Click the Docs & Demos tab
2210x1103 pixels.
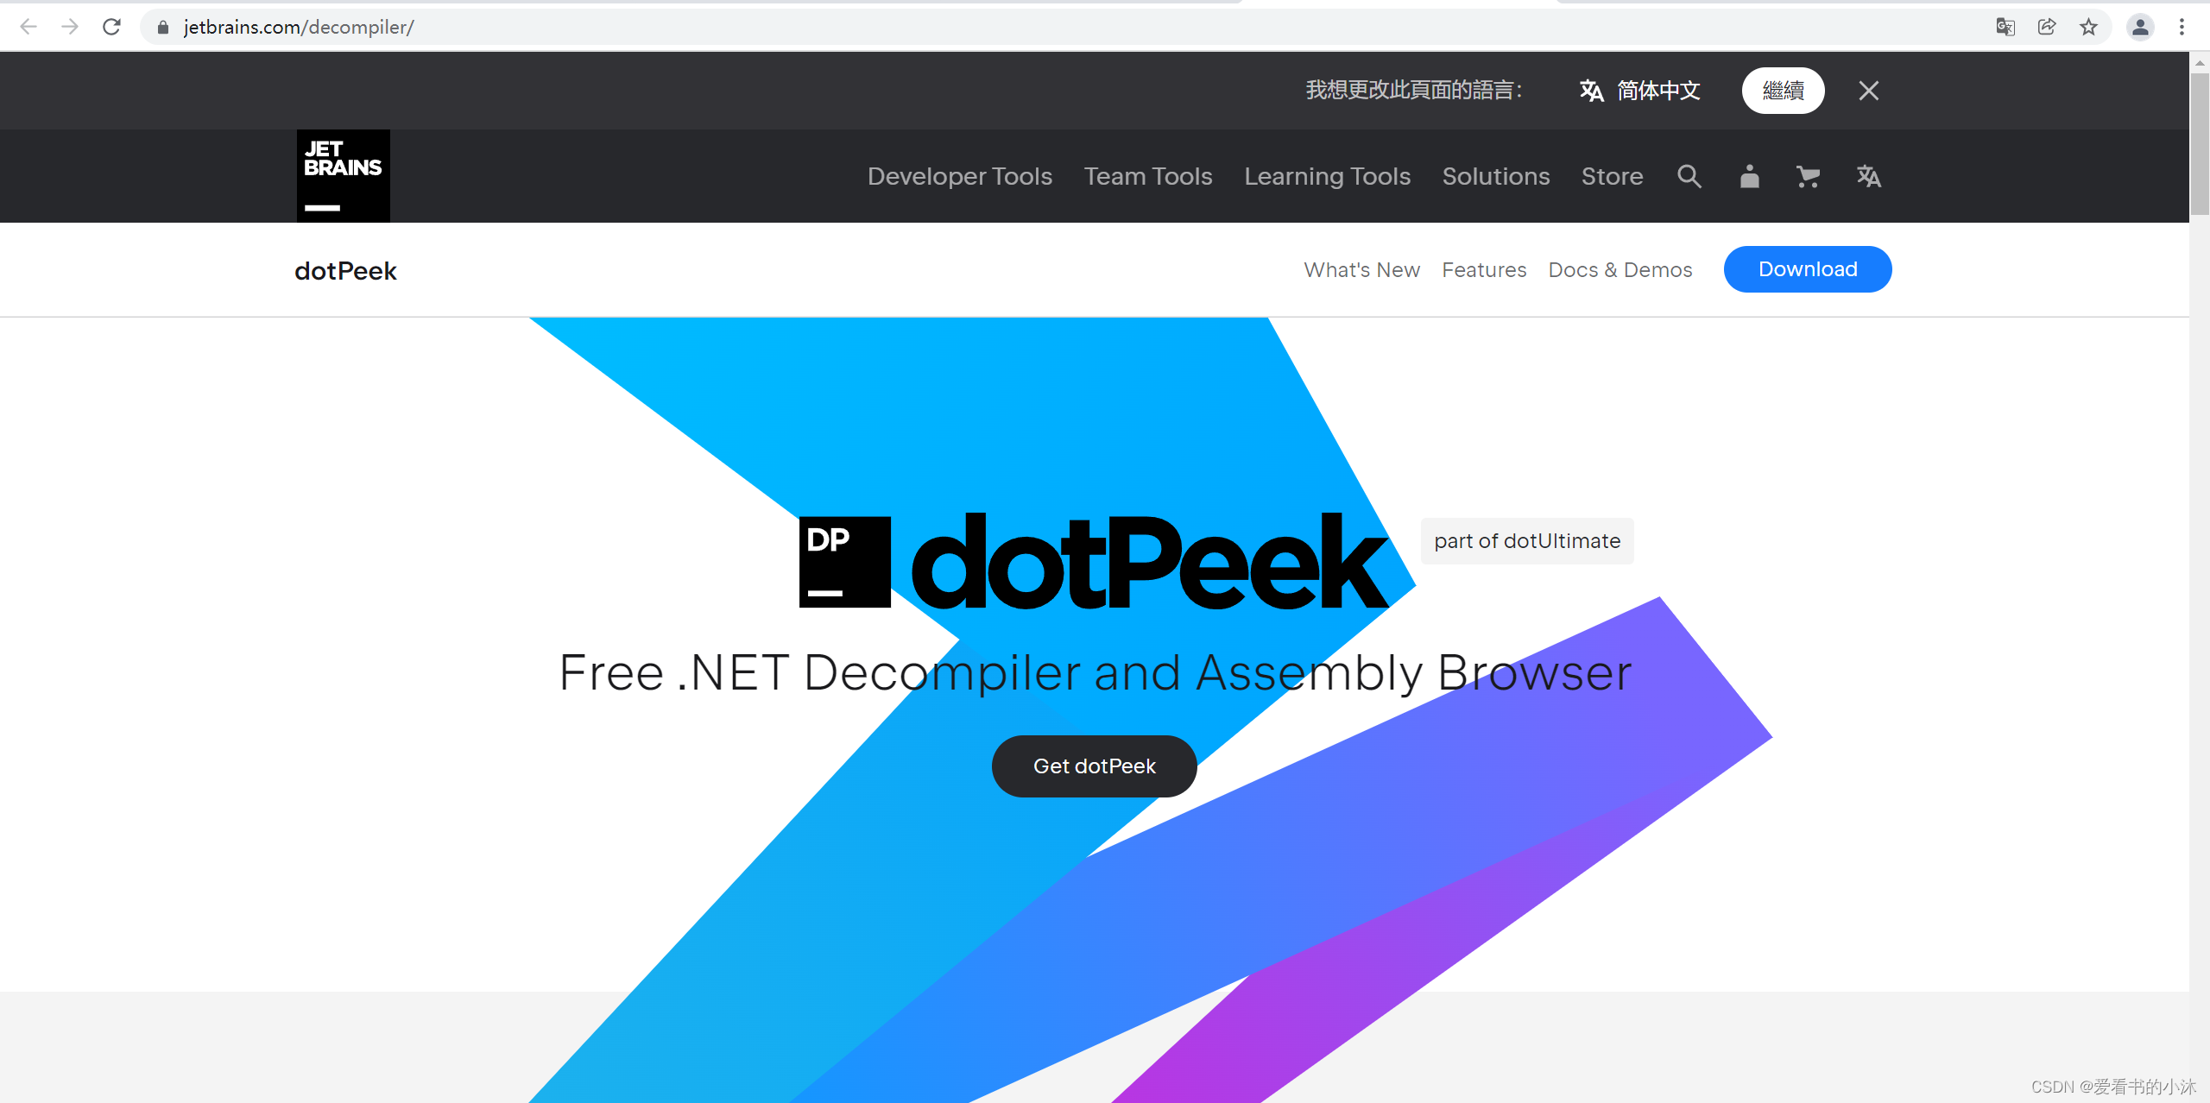click(x=1618, y=269)
